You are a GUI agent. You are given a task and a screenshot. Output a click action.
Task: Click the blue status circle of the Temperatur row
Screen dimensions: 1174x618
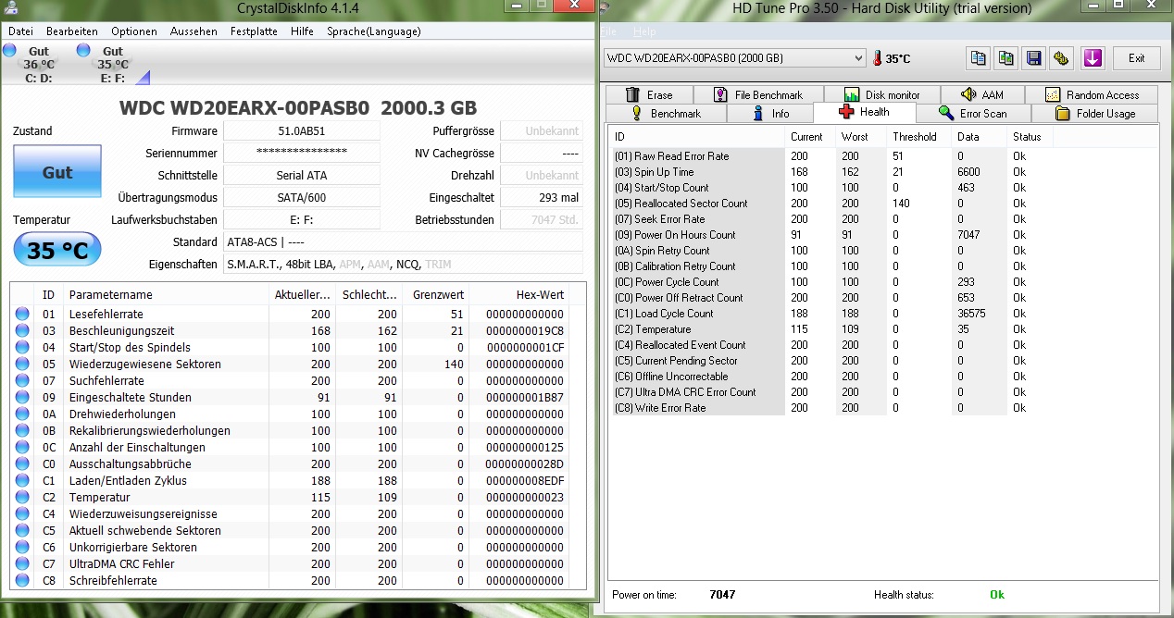click(22, 497)
